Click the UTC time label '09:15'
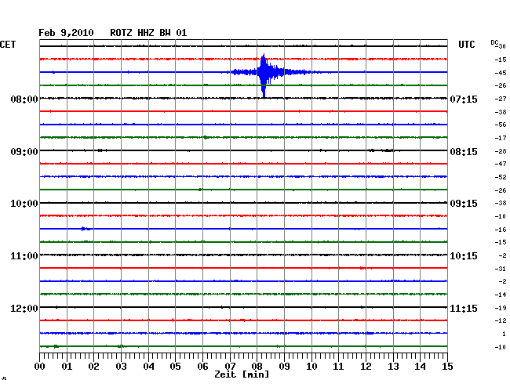This screenshot has height=387, width=510. [464, 204]
